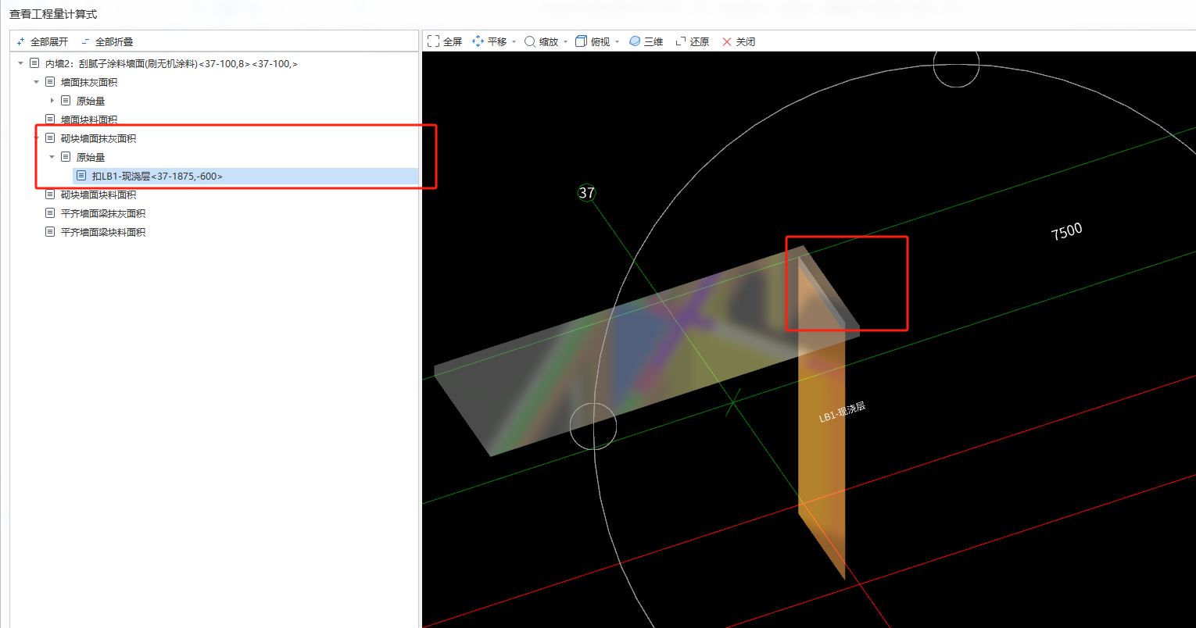The height and width of the screenshot is (628, 1196).
Task: Select the 俯视 top view tool
Action: point(593,41)
